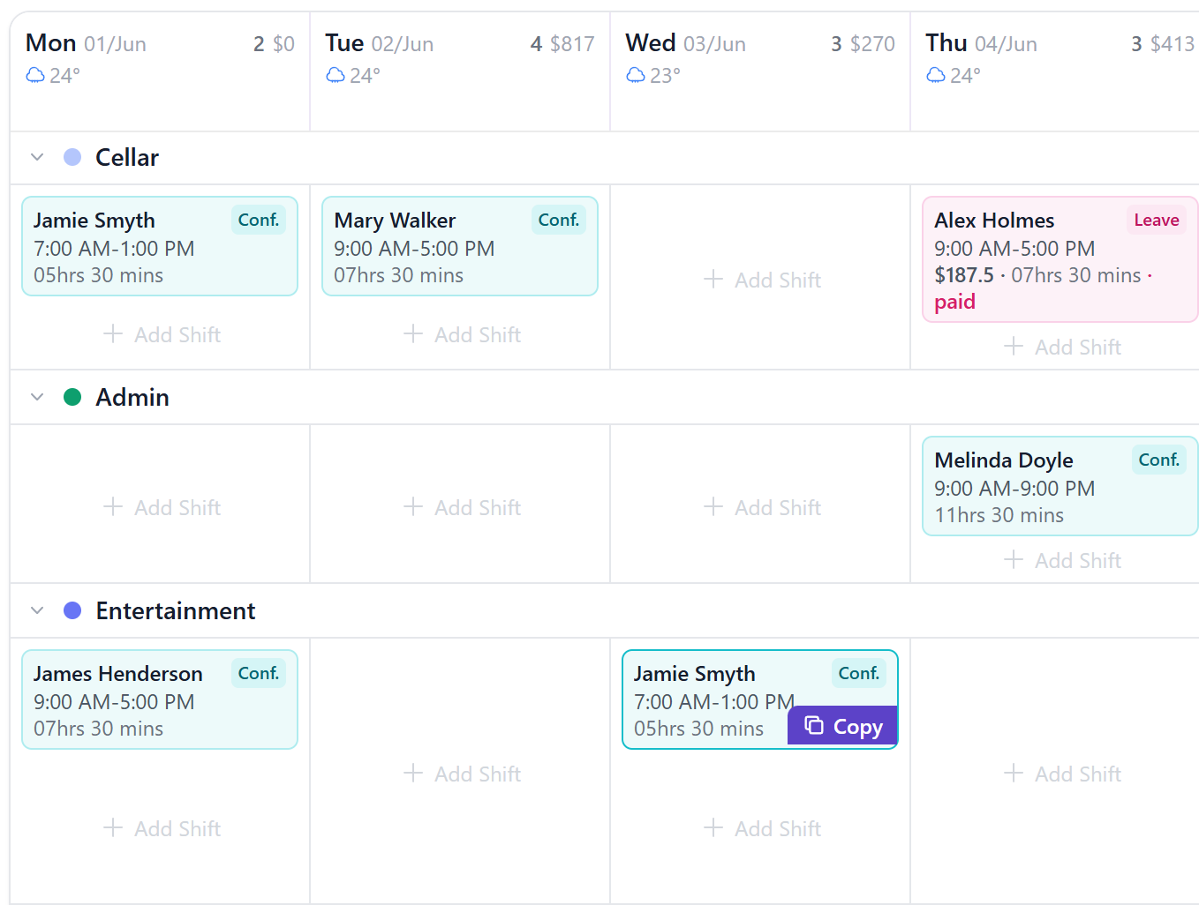Click the Admin green color dot
This screenshot has width=1199, height=905.
pyautogui.click(x=72, y=397)
